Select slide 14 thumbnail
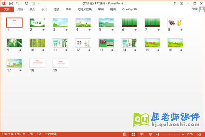205x137 pixels. pyautogui.click(x=129, y=43)
